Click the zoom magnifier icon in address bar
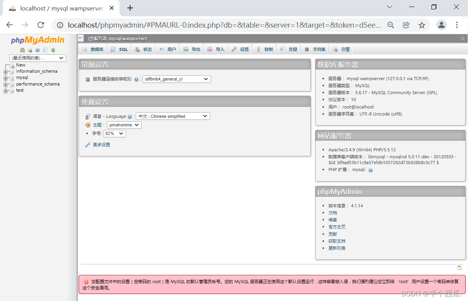This screenshot has height=301, width=468. 391,25
